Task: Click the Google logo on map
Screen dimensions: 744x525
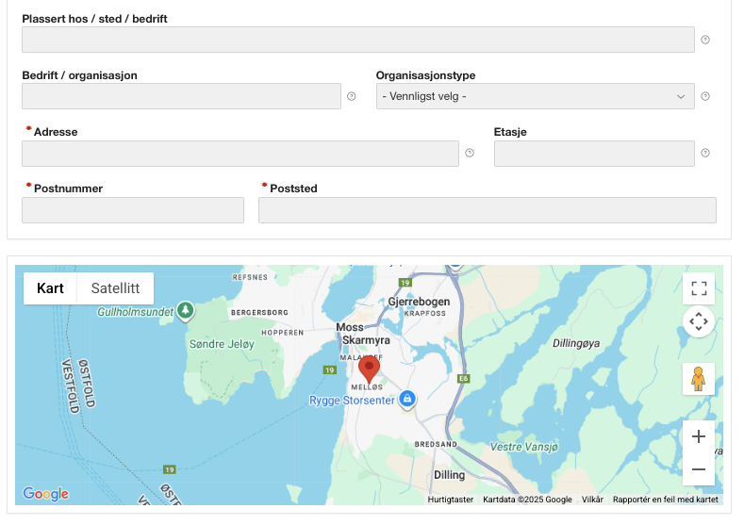Action: click(x=46, y=494)
